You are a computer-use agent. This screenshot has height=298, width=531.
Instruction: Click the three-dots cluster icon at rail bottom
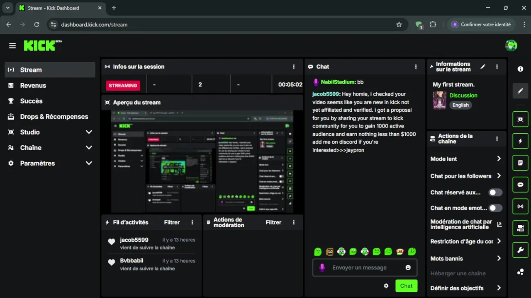coord(520,272)
